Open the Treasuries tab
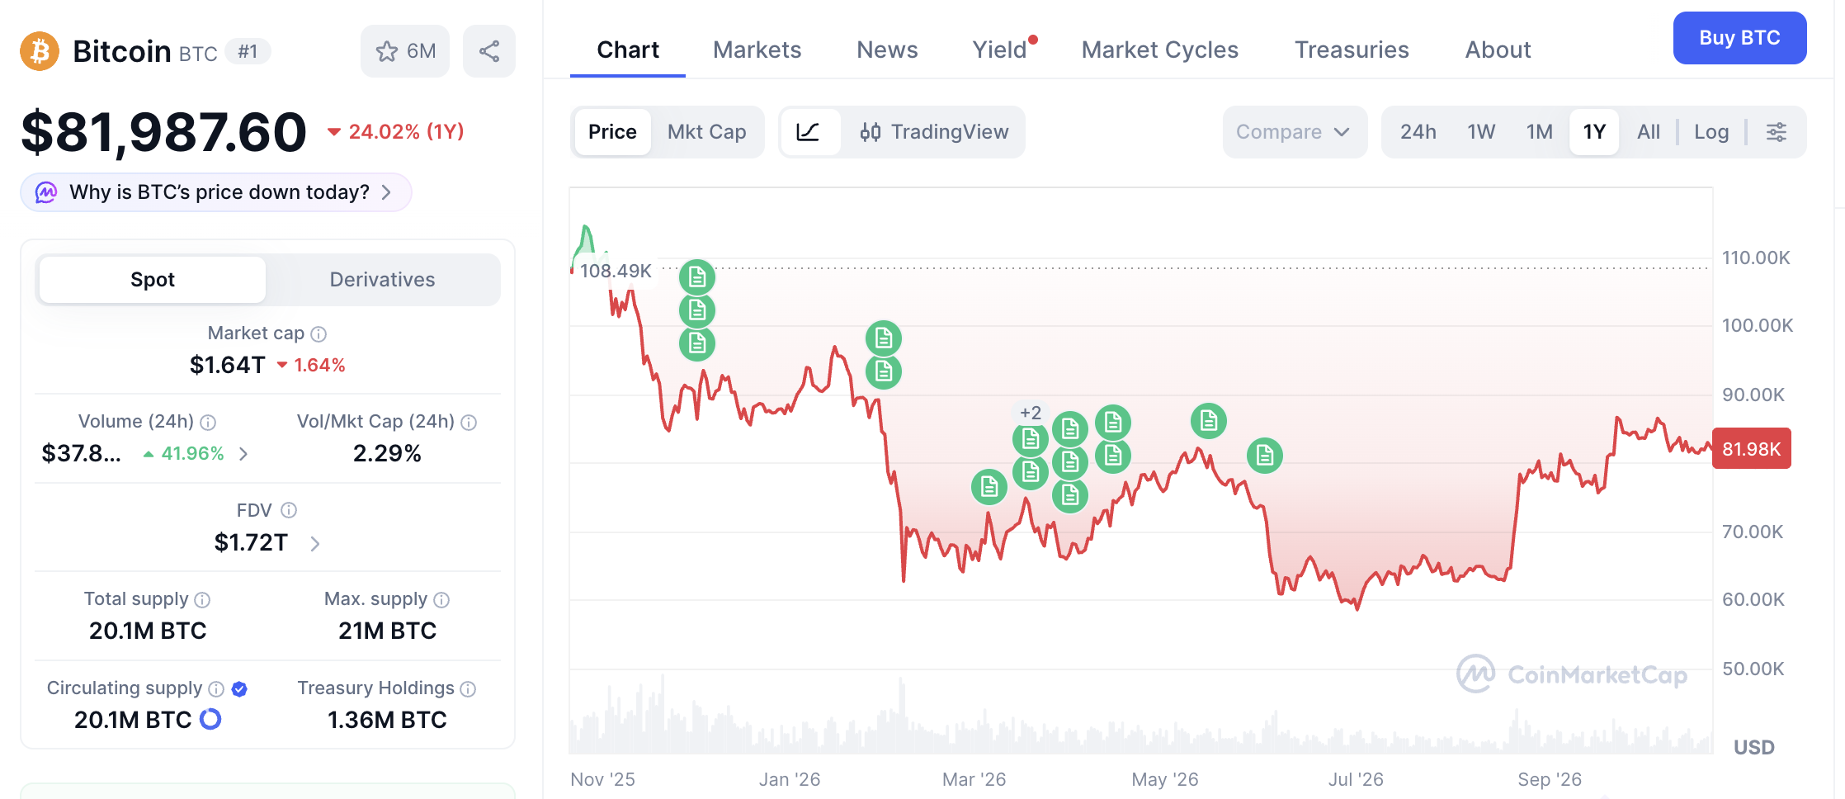Screen dimensions: 1845x799 pos(1352,50)
